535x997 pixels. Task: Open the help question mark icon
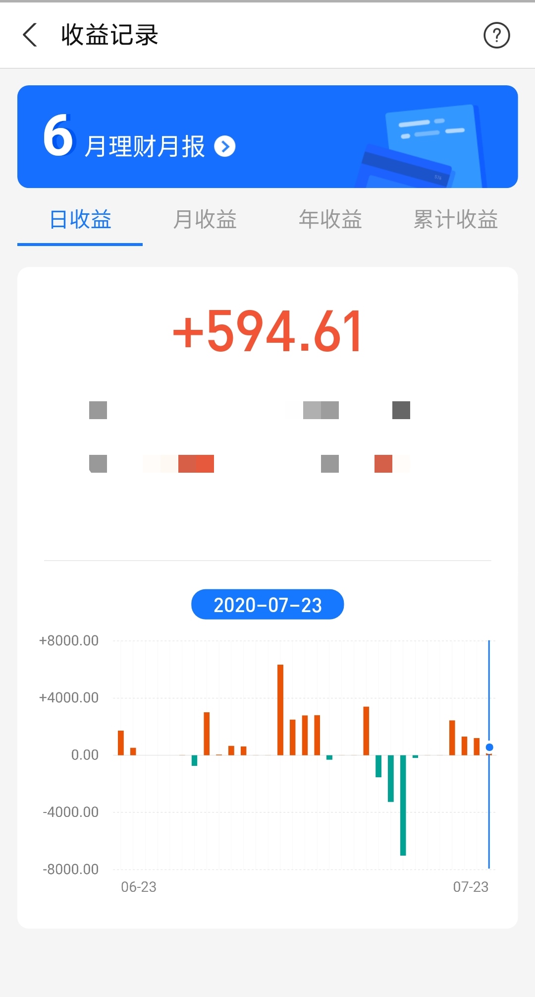[x=496, y=35]
